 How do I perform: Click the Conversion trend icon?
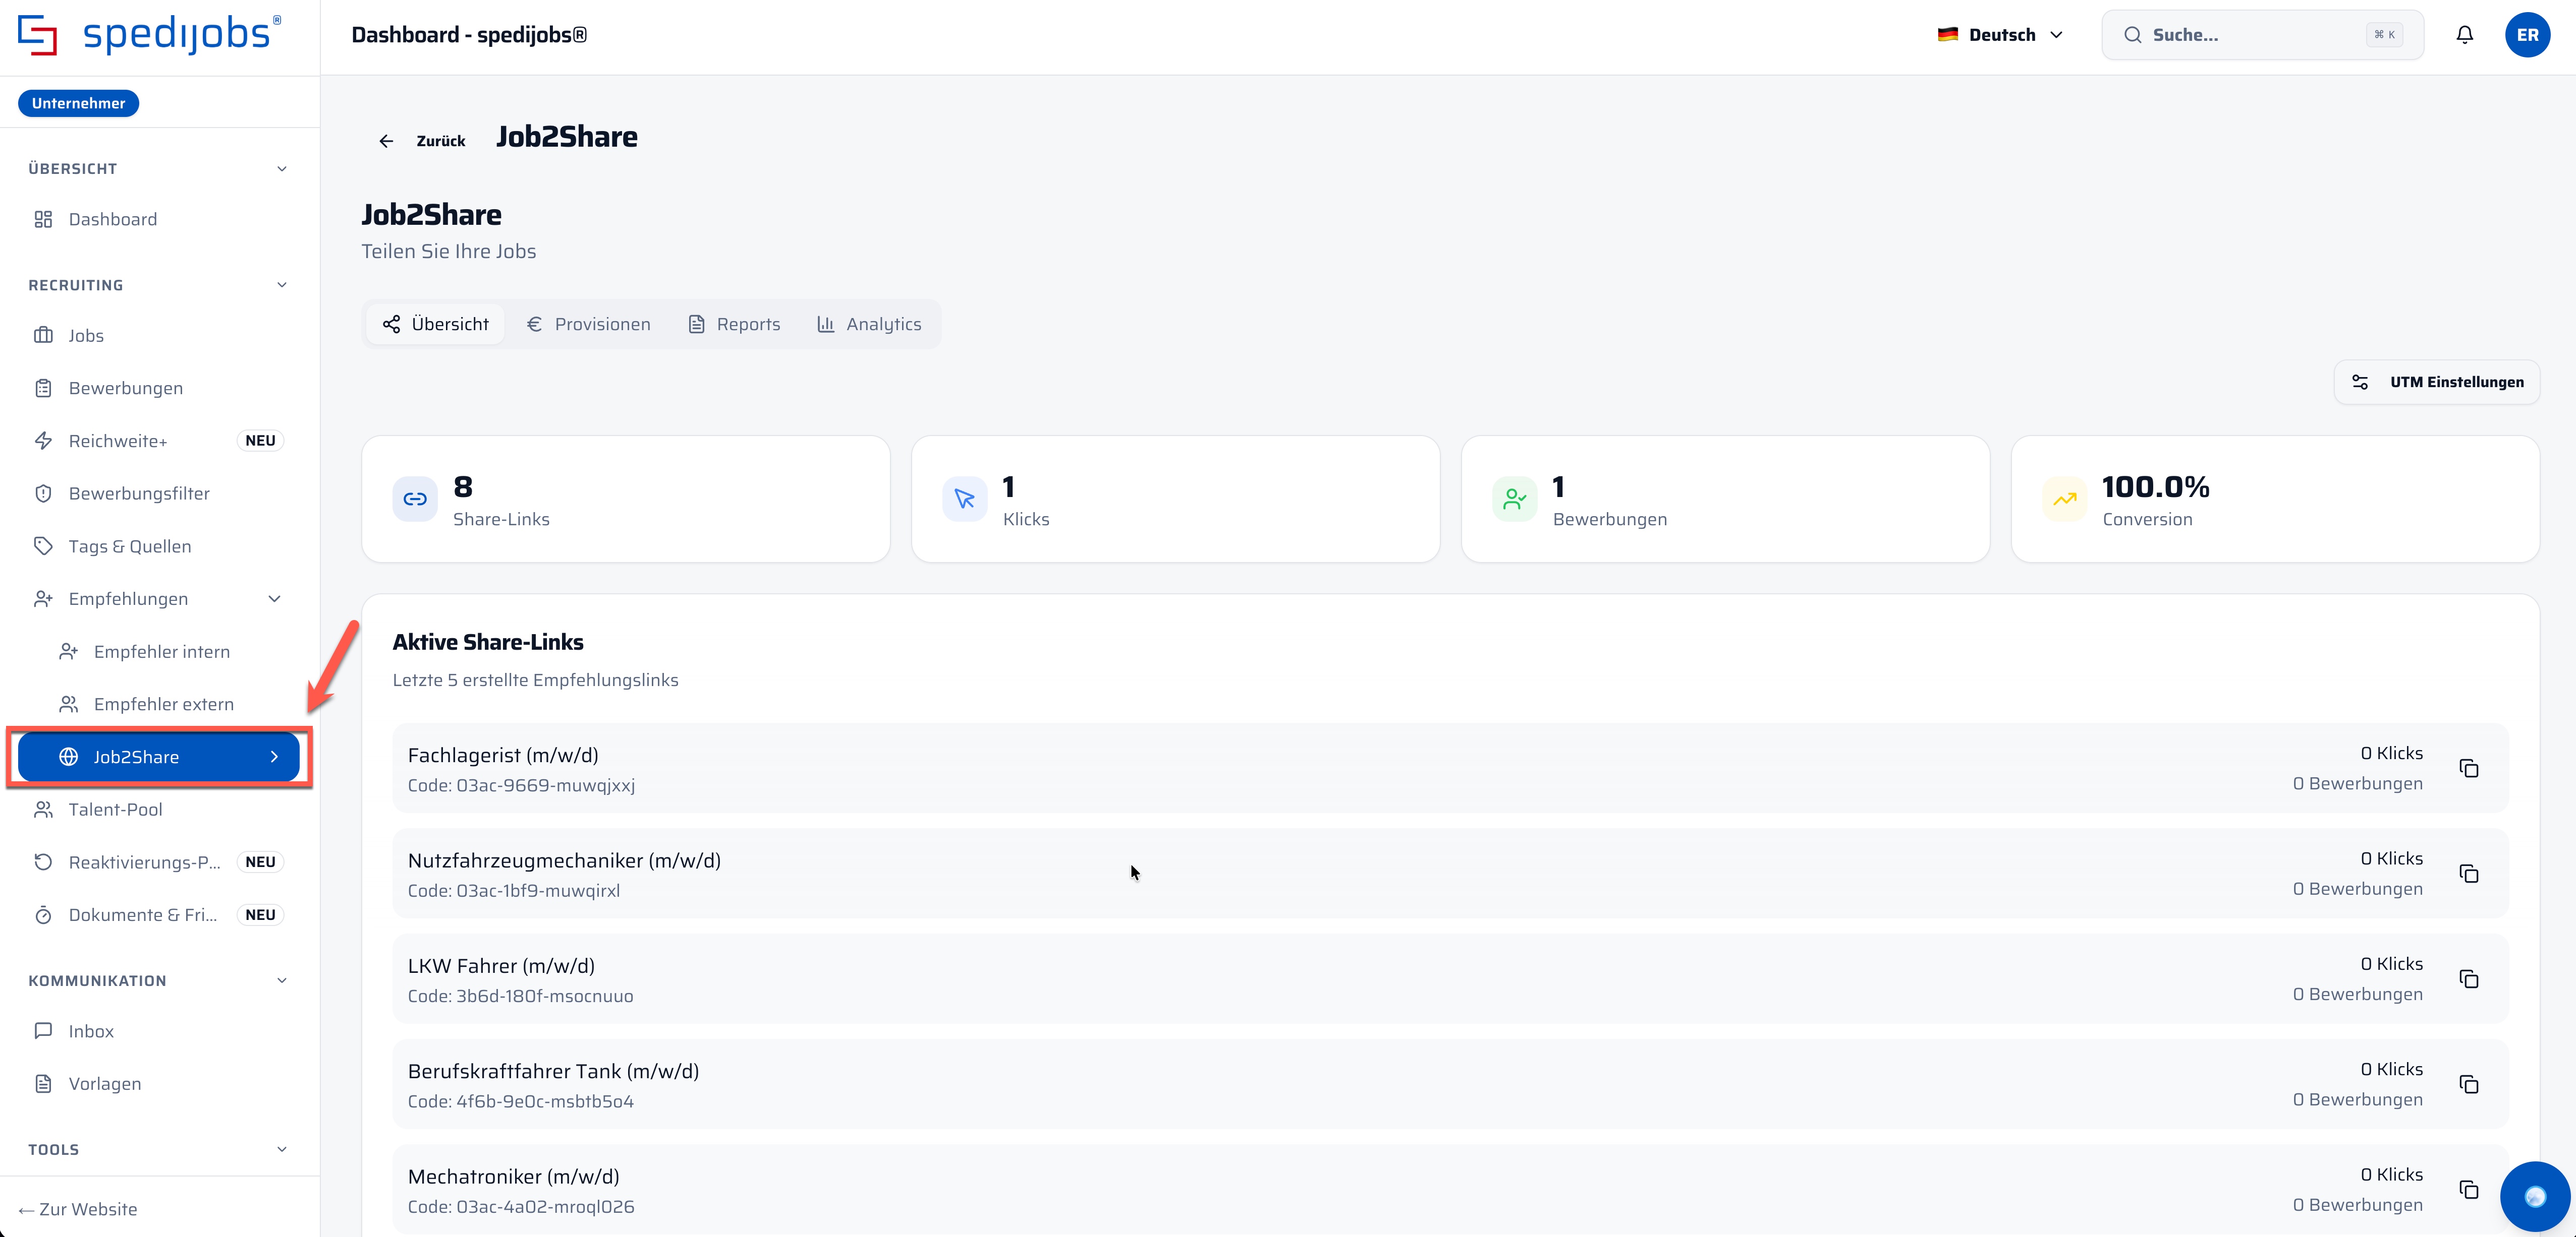point(2065,499)
